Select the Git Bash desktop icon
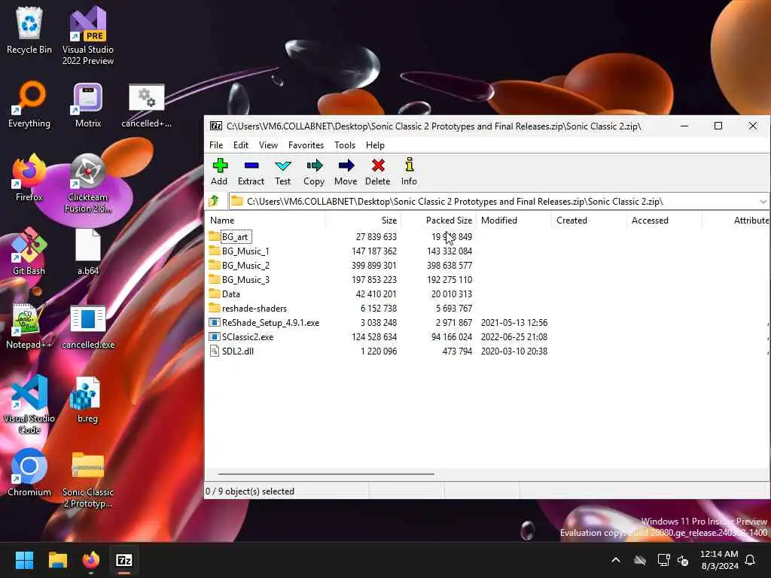771x578 pixels. point(29,251)
